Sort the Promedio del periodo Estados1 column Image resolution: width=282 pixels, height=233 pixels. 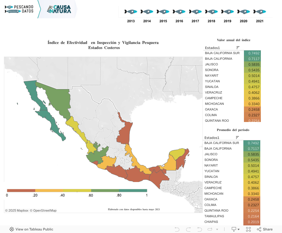pyautogui.click(x=237, y=137)
